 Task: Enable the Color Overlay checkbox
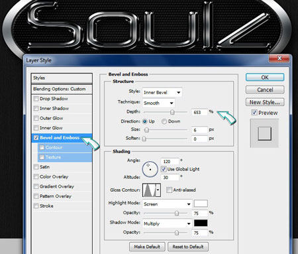click(36, 176)
